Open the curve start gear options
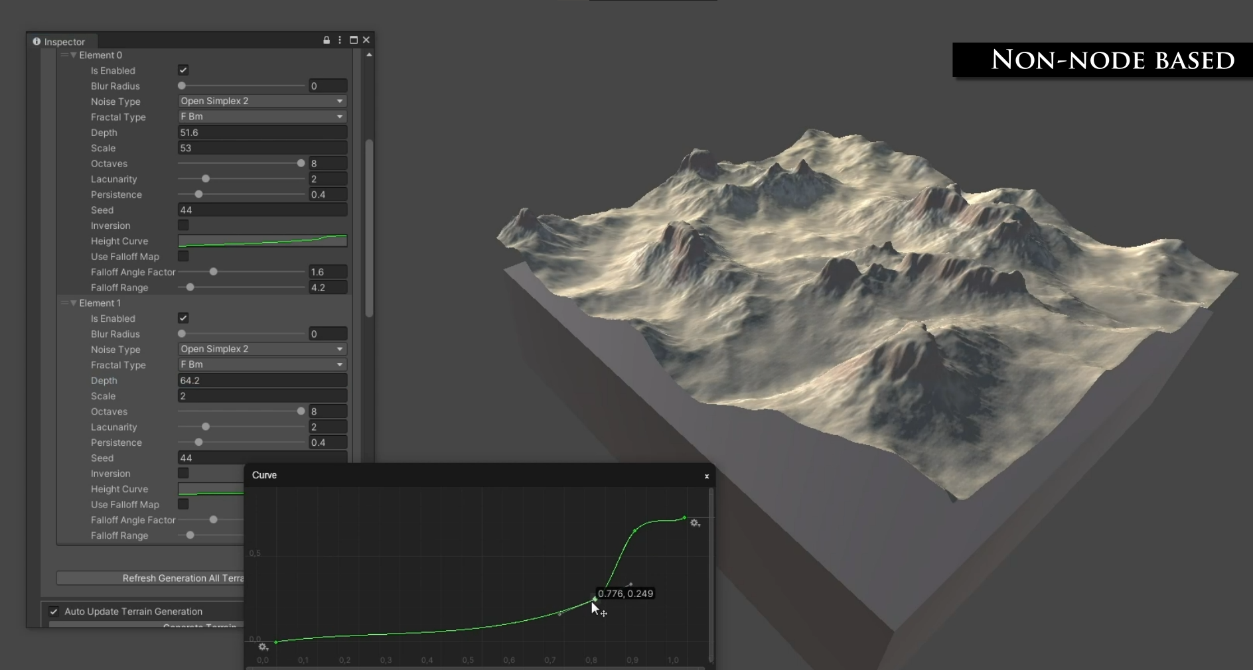 263,647
